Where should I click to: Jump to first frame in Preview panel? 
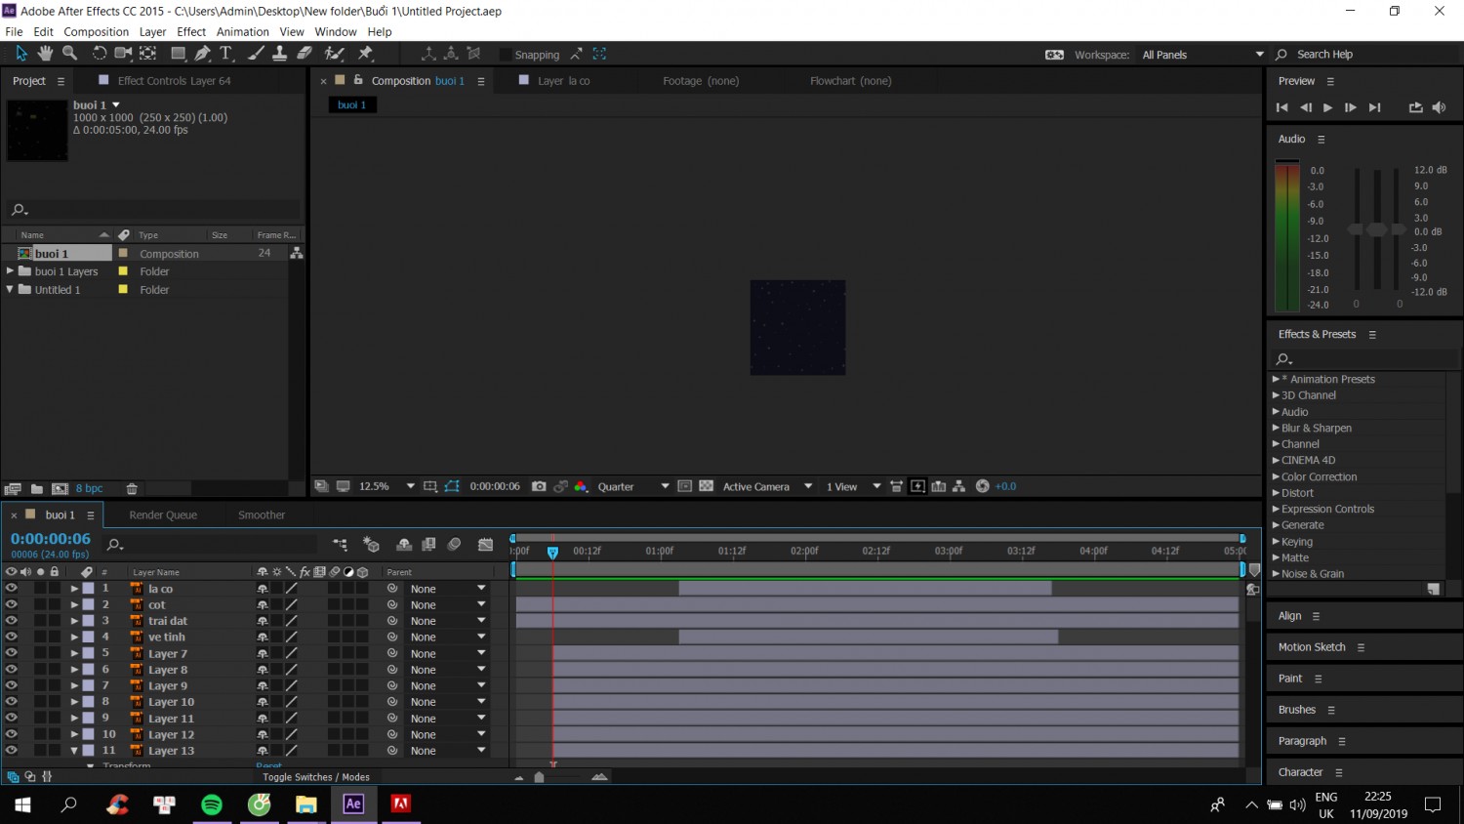(x=1281, y=107)
